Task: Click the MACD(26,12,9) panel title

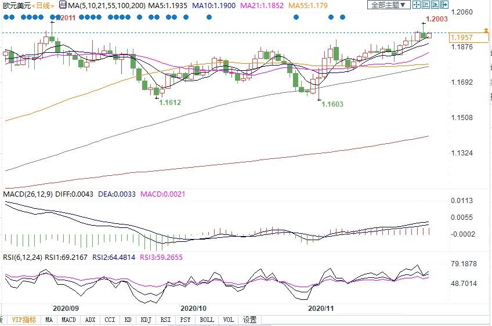Action: (x=27, y=194)
